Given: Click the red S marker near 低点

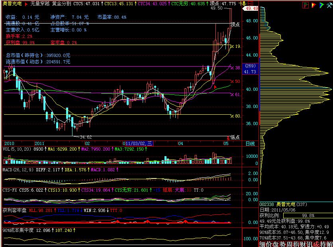Looking at the screenshot, I should click(x=228, y=138).
